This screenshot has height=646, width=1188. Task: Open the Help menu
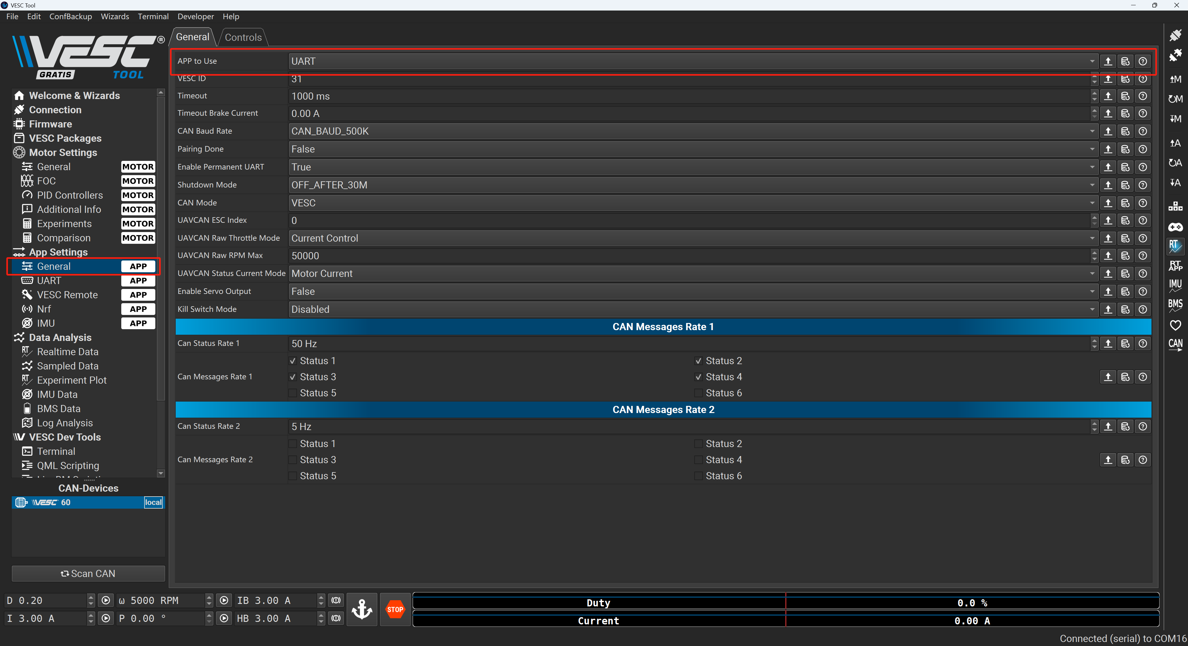coord(230,17)
